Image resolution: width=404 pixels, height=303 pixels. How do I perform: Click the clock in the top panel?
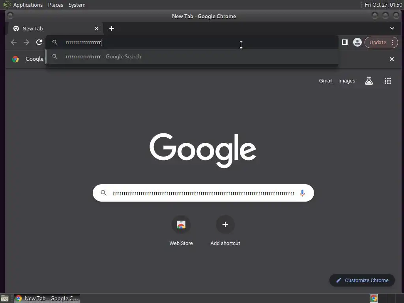click(383, 5)
